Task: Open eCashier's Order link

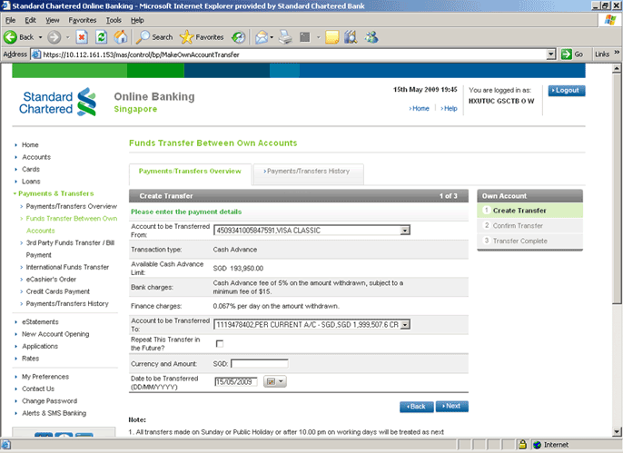Action: tap(51, 279)
